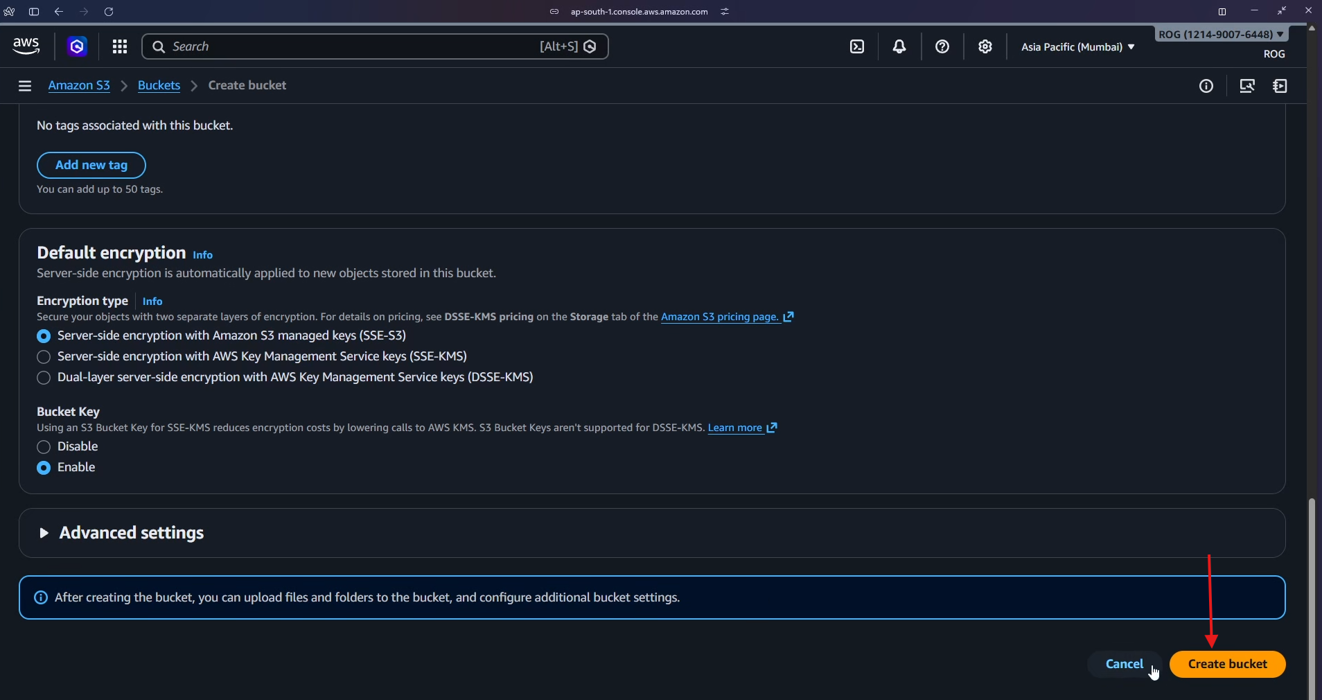Select Dual-layer DSSE-KMS encryption option
Viewport: 1322px width, 700px height.
(44, 378)
